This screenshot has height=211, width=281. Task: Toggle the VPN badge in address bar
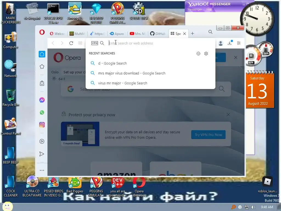click(x=95, y=43)
